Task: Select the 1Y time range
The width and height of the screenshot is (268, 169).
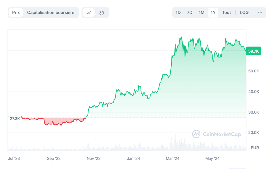Action: click(213, 13)
